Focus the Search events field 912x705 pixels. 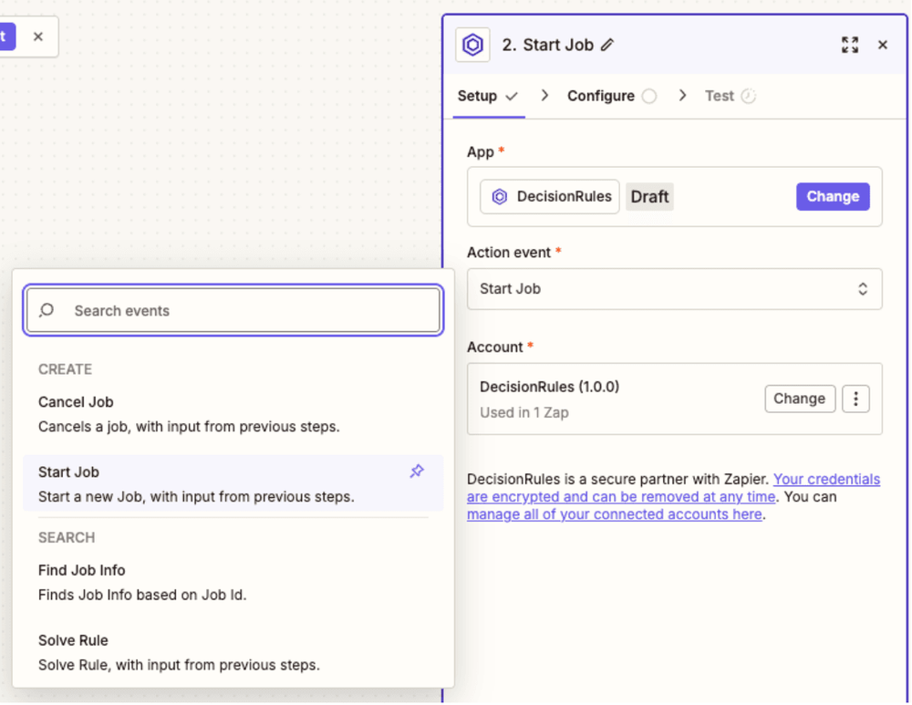click(x=233, y=310)
